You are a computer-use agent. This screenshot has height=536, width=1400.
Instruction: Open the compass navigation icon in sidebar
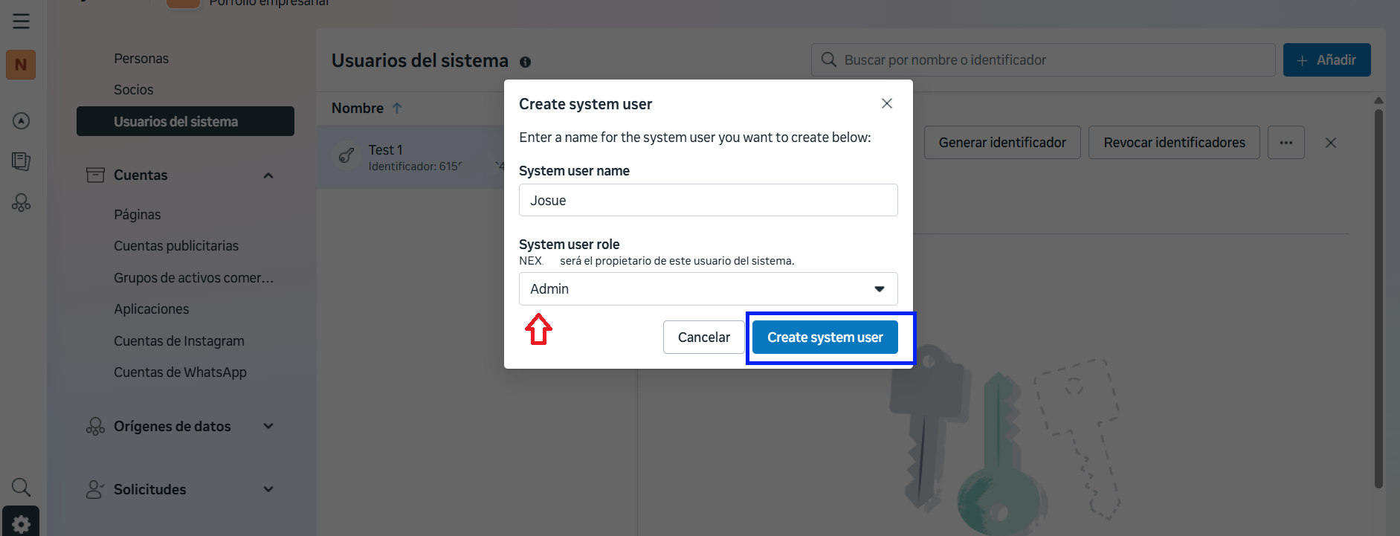tap(21, 120)
